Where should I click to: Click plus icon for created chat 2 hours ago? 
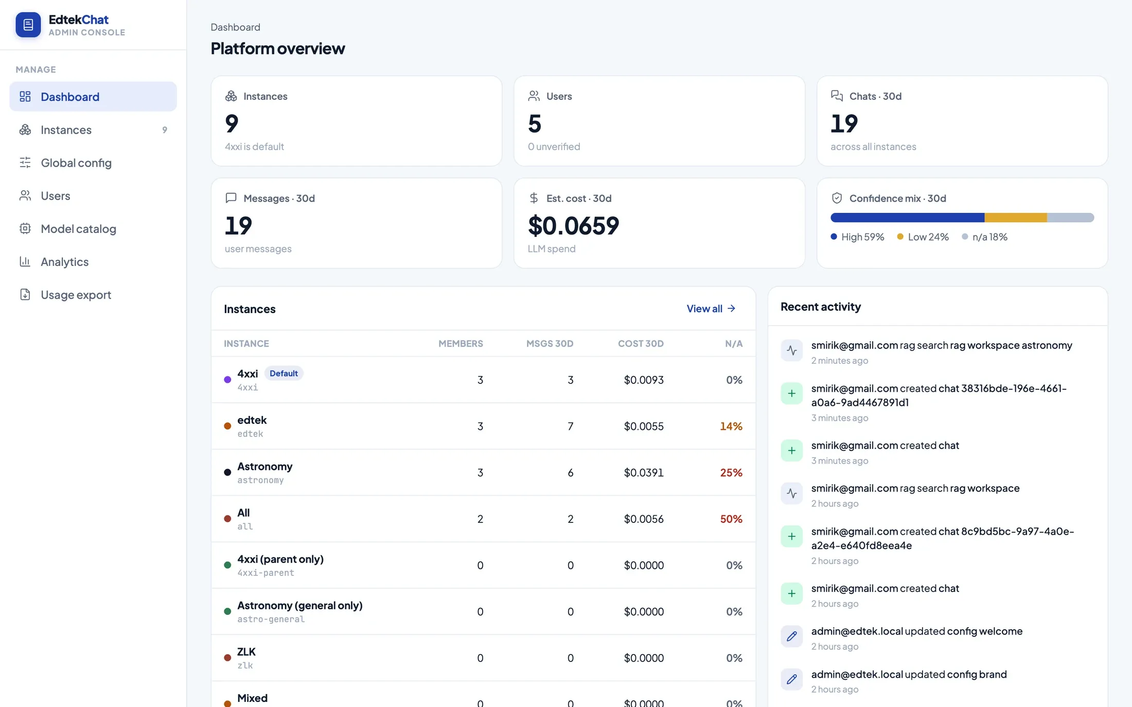(x=792, y=593)
